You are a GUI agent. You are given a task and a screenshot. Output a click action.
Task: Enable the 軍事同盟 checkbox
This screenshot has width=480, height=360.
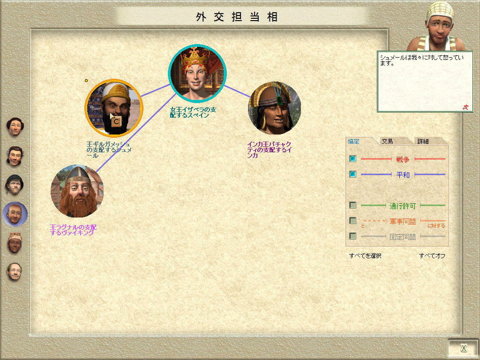coord(353,221)
